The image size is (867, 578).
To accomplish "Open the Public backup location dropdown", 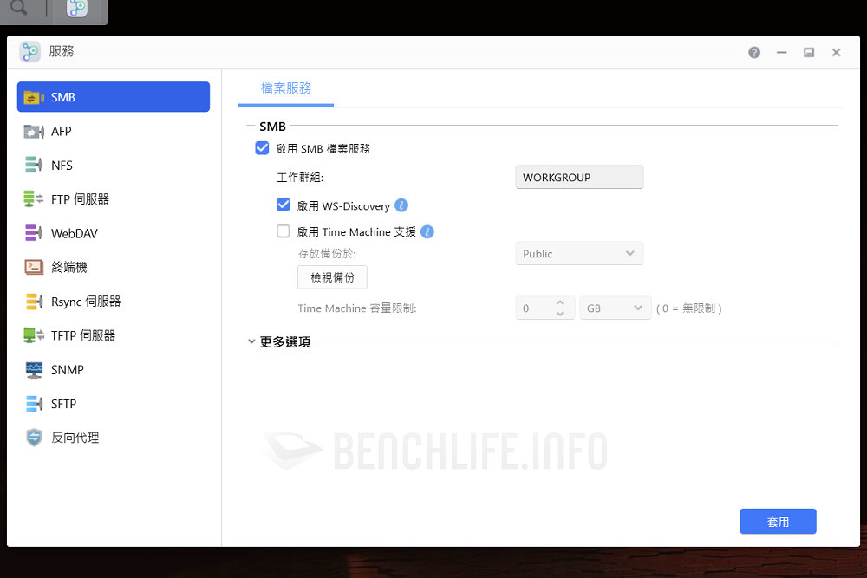I will tap(579, 254).
